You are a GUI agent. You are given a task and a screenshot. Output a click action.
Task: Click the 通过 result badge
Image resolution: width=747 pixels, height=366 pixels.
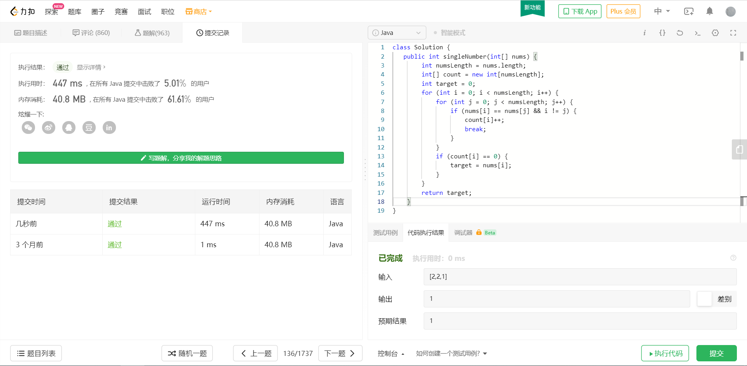pyautogui.click(x=63, y=67)
